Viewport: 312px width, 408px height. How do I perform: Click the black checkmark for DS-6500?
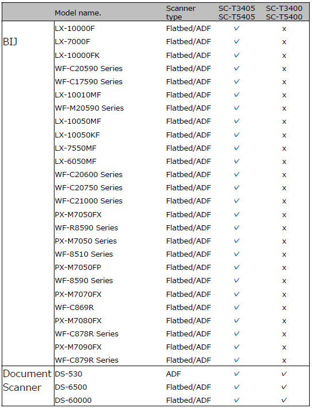(284, 387)
